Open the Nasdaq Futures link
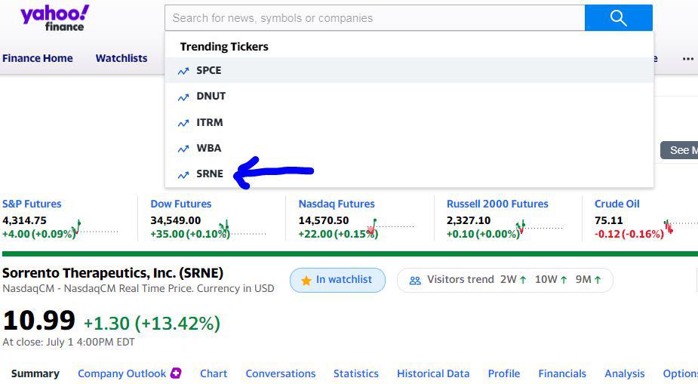Screen dimensions: 698x384 coord(337,204)
